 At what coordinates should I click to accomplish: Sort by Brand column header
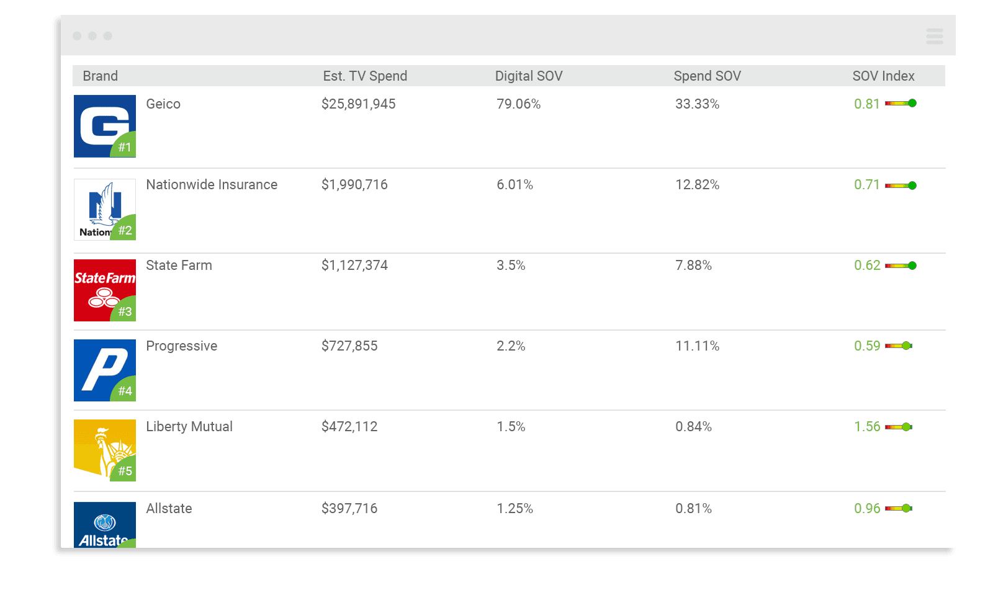[x=101, y=76]
